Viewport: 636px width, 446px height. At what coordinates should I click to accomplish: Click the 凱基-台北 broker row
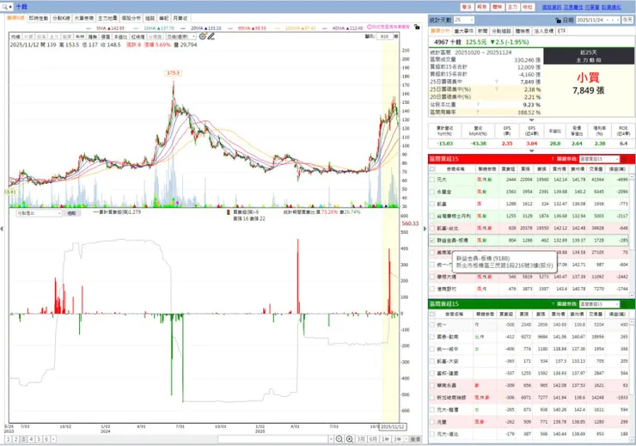click(x=529, y=229)
